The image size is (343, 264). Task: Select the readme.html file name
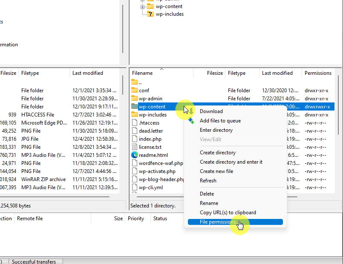(x=153, y=155)
